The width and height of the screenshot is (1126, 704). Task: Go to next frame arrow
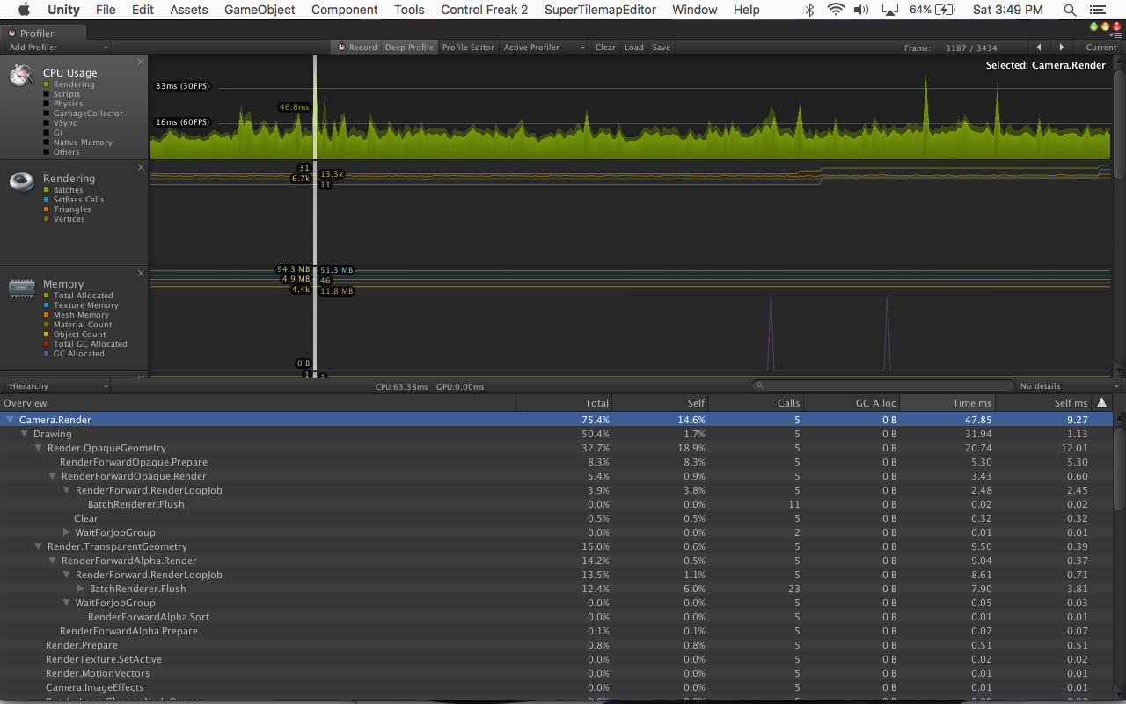pos(1062,48)
